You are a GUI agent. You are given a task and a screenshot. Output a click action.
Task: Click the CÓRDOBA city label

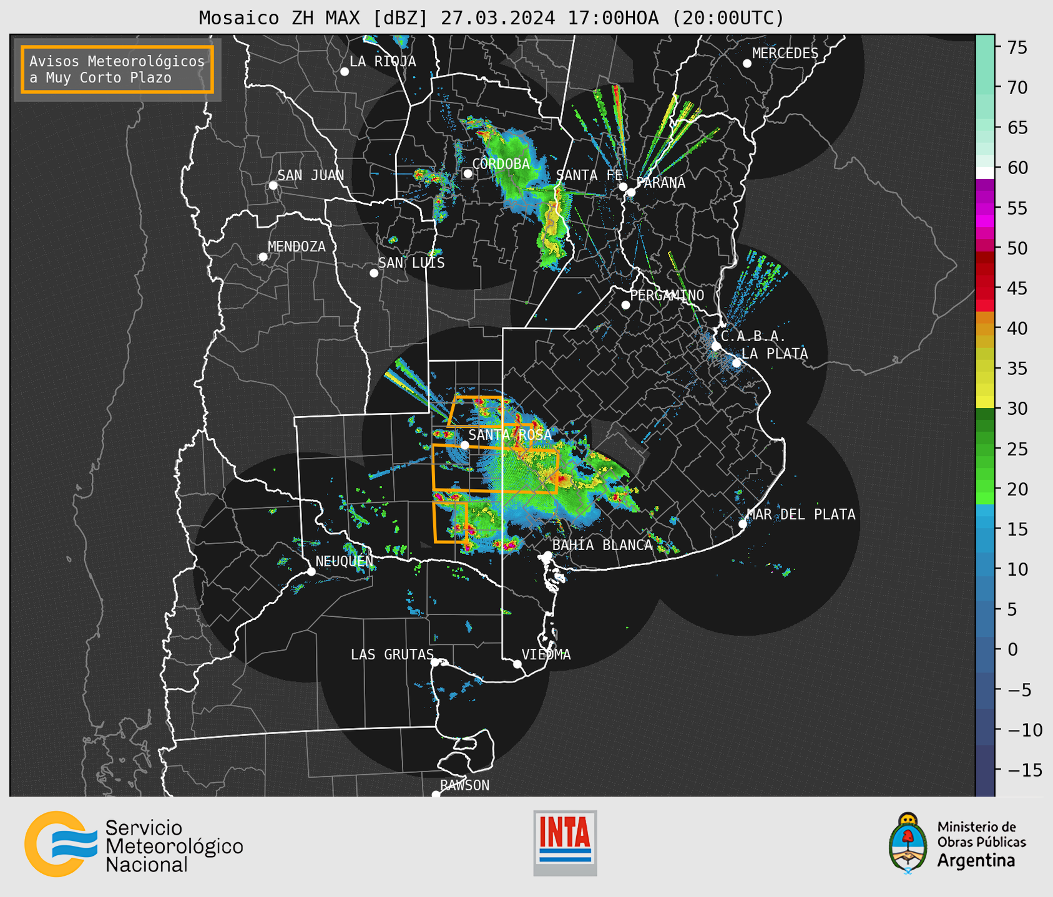(x=501, y=164)
